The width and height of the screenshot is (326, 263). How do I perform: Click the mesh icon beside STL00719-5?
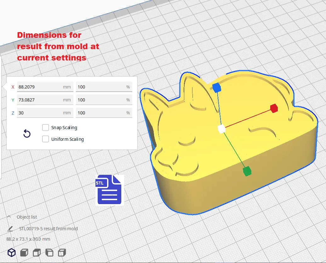pos(10,229)
